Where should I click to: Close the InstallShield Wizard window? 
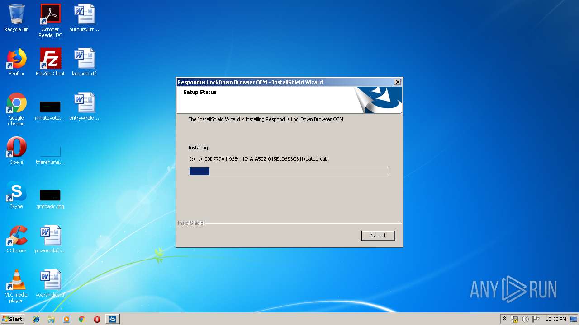pos(397,82)
